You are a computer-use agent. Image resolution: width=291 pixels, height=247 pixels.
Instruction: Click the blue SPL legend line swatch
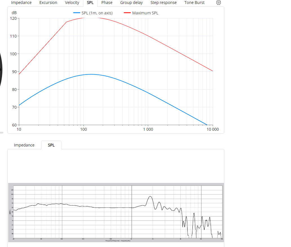click(77, 13)
